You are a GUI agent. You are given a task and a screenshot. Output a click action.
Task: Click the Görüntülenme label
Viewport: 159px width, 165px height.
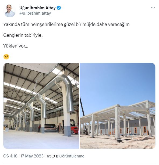(x=72, y=156)
